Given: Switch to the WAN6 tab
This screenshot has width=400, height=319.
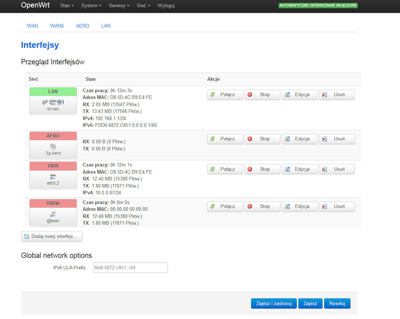Looking at the screenshot, I should [x=57, y=26].
